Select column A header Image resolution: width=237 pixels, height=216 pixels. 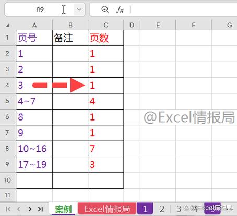34,25
